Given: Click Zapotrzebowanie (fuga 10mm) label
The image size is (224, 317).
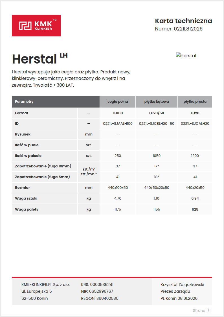Looking at the screenshot, I should coord(43,166).
